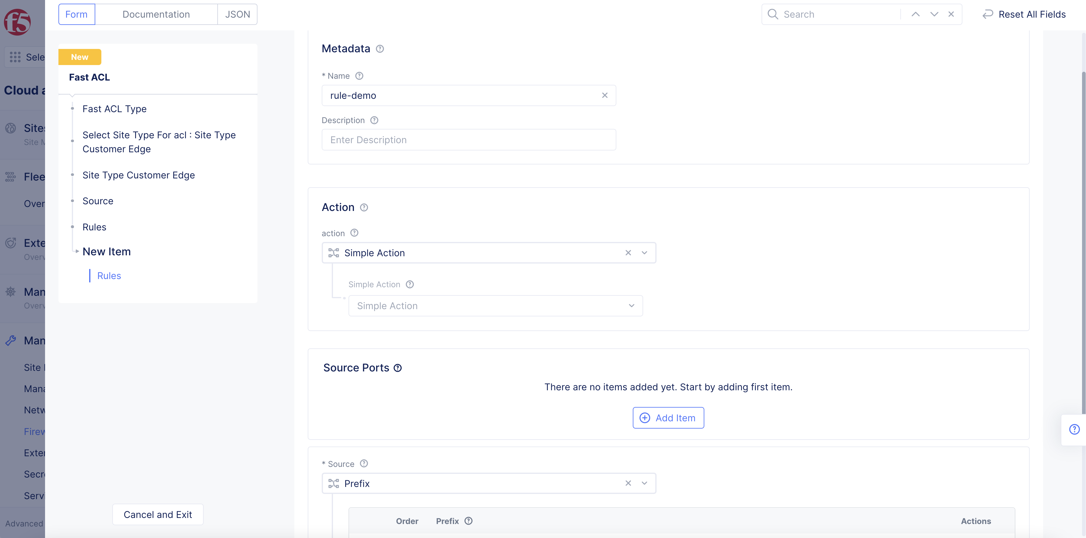The height and width of the screenshot is (538, 1086).
Task: Switch to the JSON tab
Action: click(237, 14)
